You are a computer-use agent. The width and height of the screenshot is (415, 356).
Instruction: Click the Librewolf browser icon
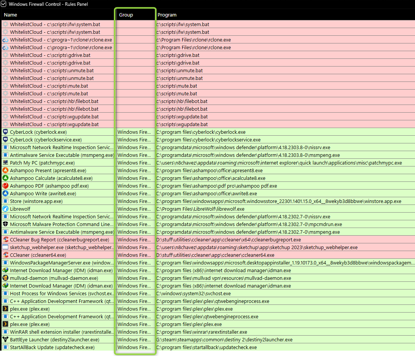tap(5, 209)
